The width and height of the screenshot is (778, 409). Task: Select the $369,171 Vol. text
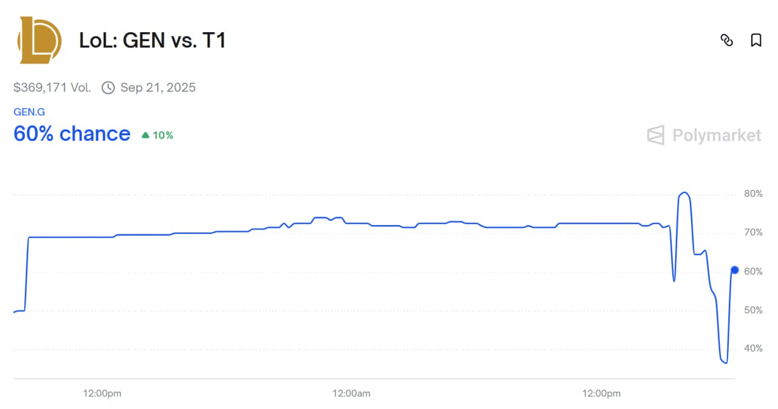[x=52, y=87]
